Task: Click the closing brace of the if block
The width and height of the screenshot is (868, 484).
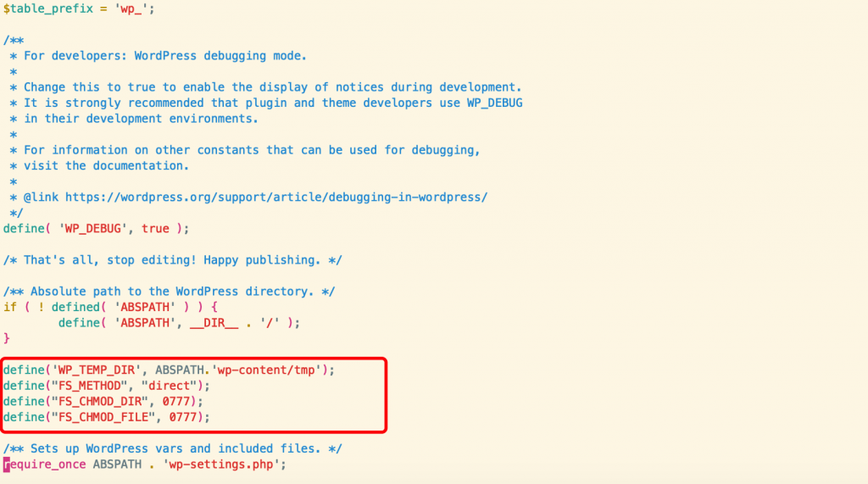Action: pyautogui.click(x=7, y=338)
